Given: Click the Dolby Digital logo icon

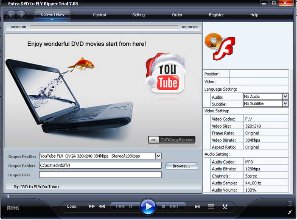Looking at the screenshot, I should [13, 208].
